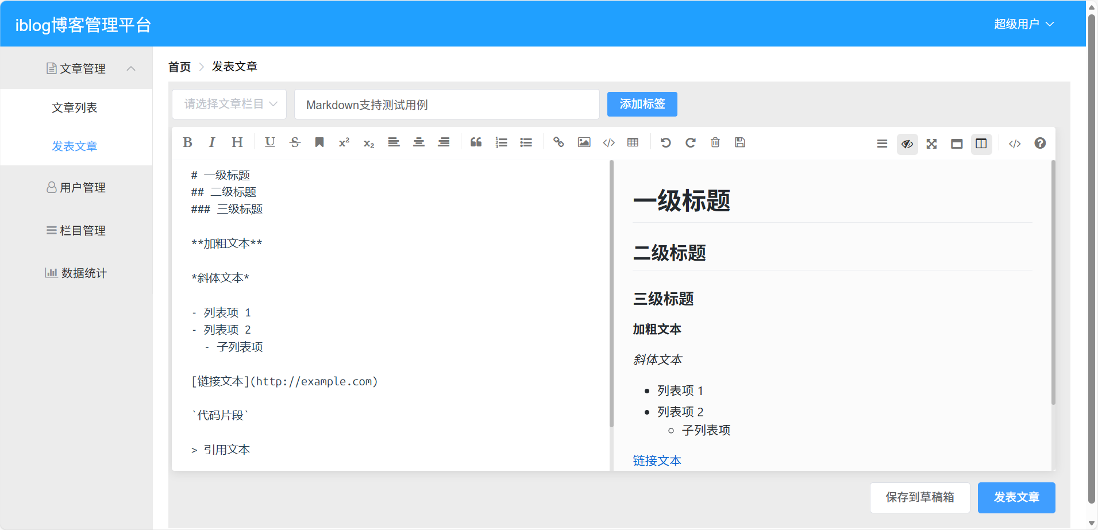Apply bold formatting in editor toolbar
Viewport: 1098px width, 530px height.
[187, 142]
